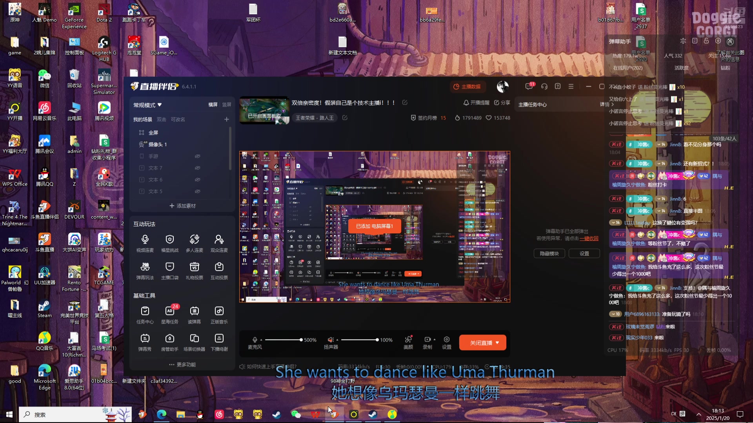Click 设置 button beside 隐藏模块
Viewport: 753px width, 423px height.
pyautogui.click(x=584, y=254)
